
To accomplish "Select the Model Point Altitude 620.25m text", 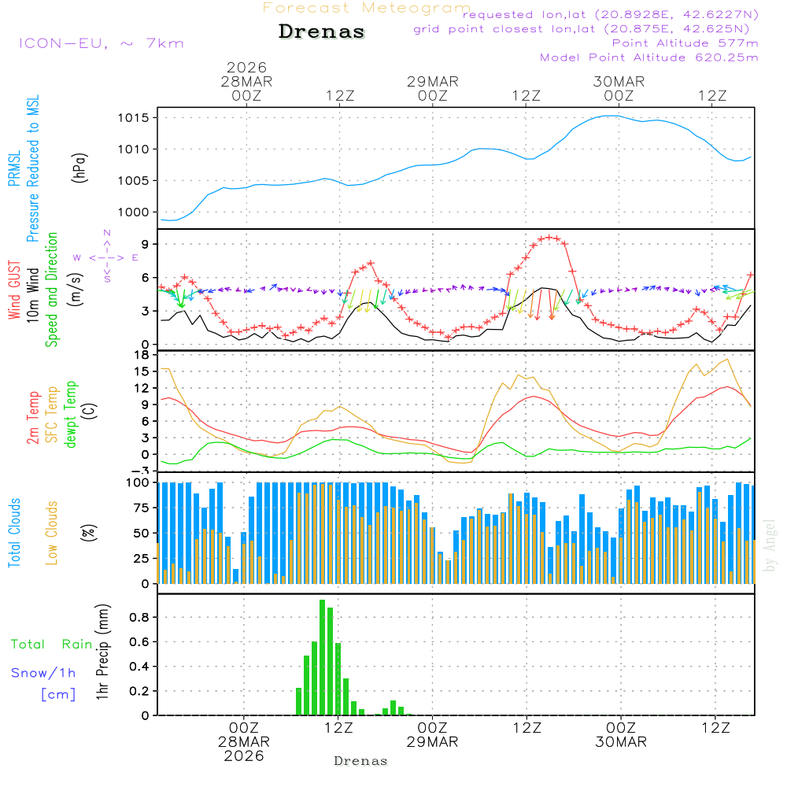I will (x=649, y=57).
